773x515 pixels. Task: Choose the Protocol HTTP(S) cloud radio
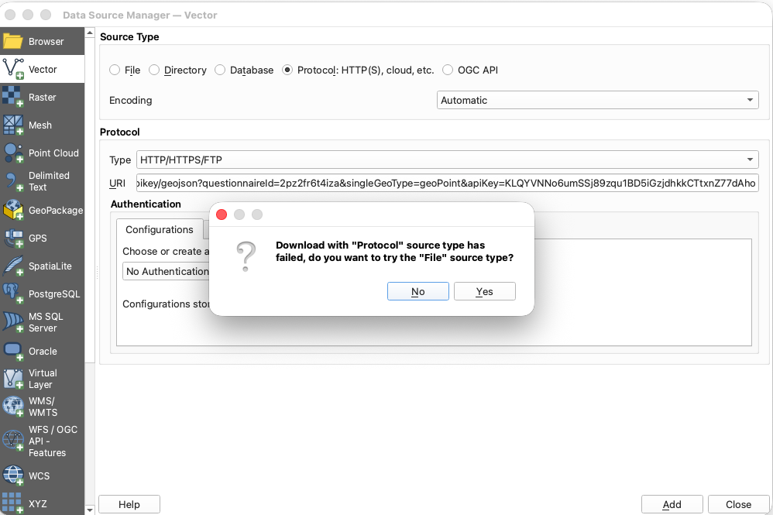click(287, 70)
